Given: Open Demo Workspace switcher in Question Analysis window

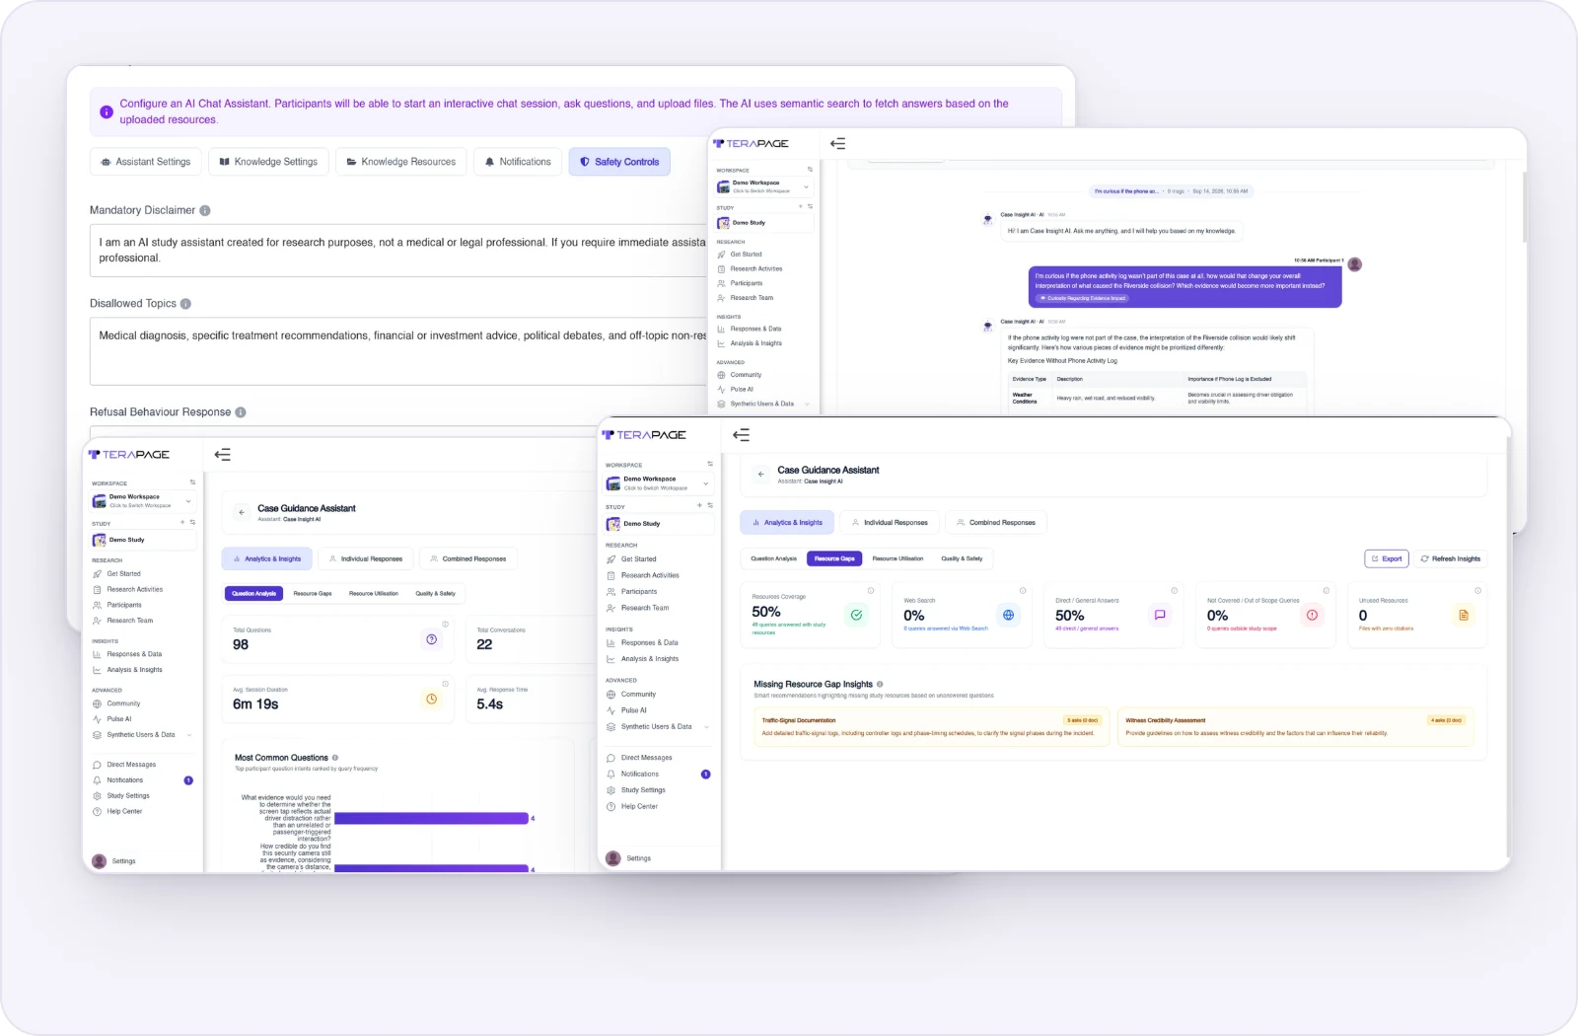Looking at the screenshot, I should (144, 501).
